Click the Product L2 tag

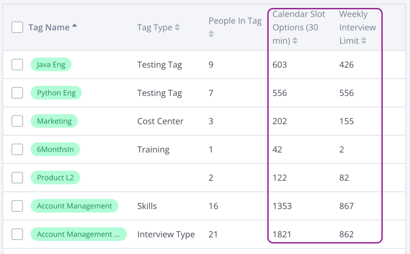pos(55,178)
